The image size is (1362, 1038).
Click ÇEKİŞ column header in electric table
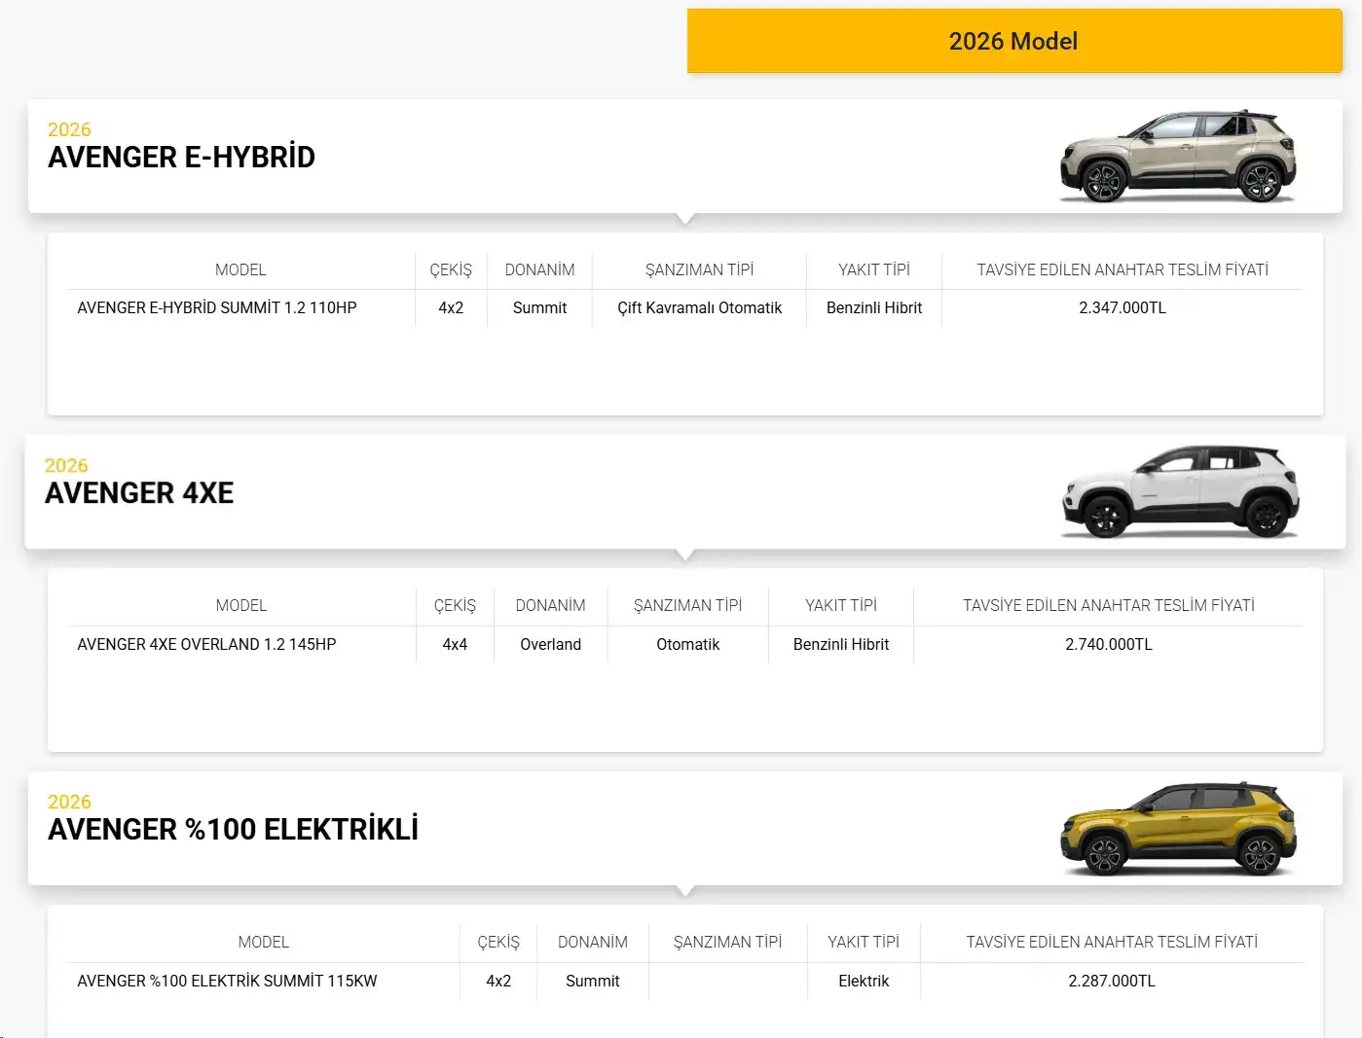point(498,942)
